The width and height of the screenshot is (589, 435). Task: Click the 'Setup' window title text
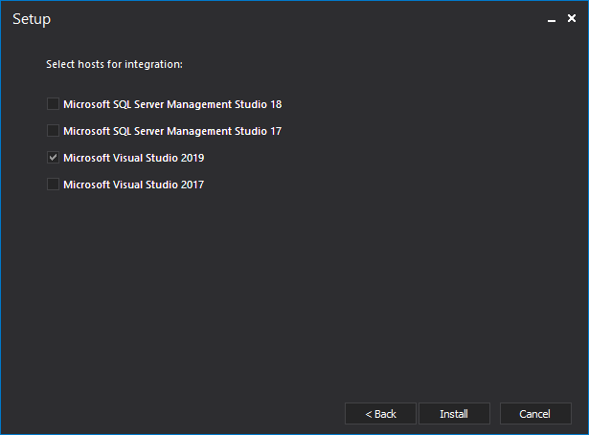pos(32,19)
